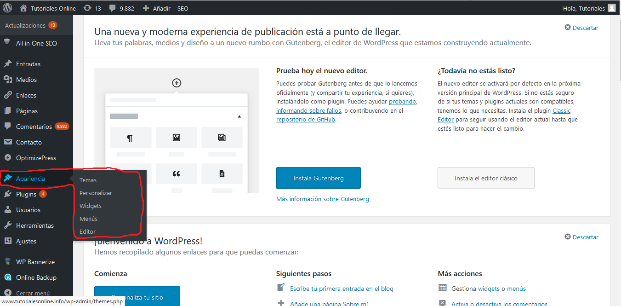Screen dimensions: 621x306
Task: Click the Enlaces chain icon
Action: [8, 95]
